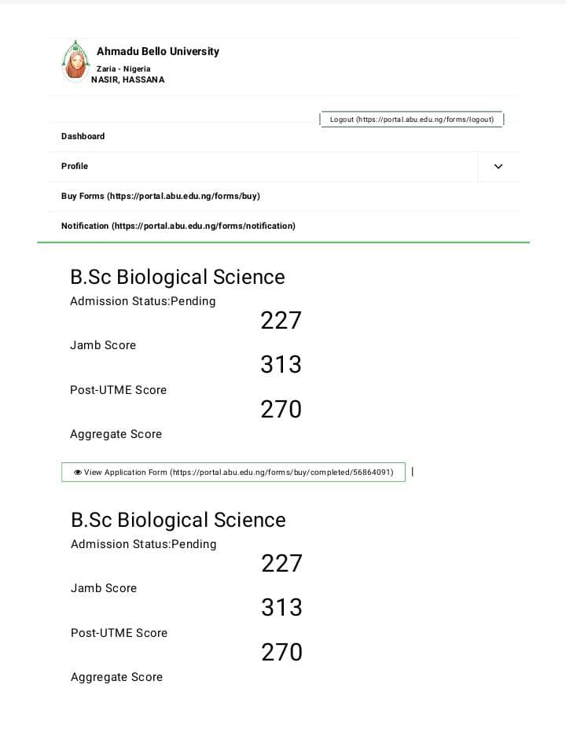Open the Buy Forms link
Viewport: 566px width, 736px height.
pyautogui.click(x=160, y=196)
